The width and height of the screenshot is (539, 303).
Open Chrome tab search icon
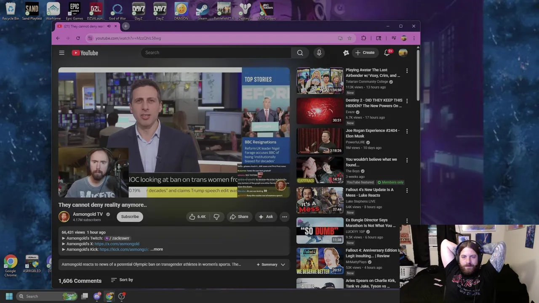coord(379,38)
